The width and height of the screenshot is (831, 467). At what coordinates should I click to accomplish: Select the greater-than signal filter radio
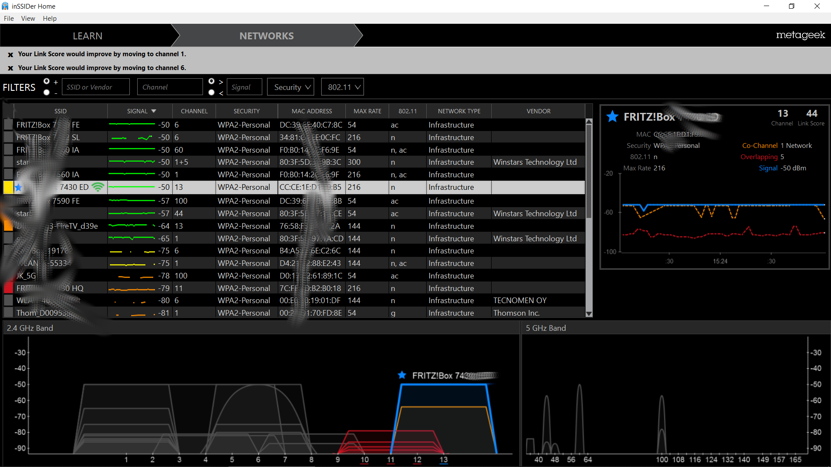click(x=211, y=81)
